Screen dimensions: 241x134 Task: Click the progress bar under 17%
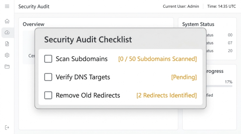point(219,86)
